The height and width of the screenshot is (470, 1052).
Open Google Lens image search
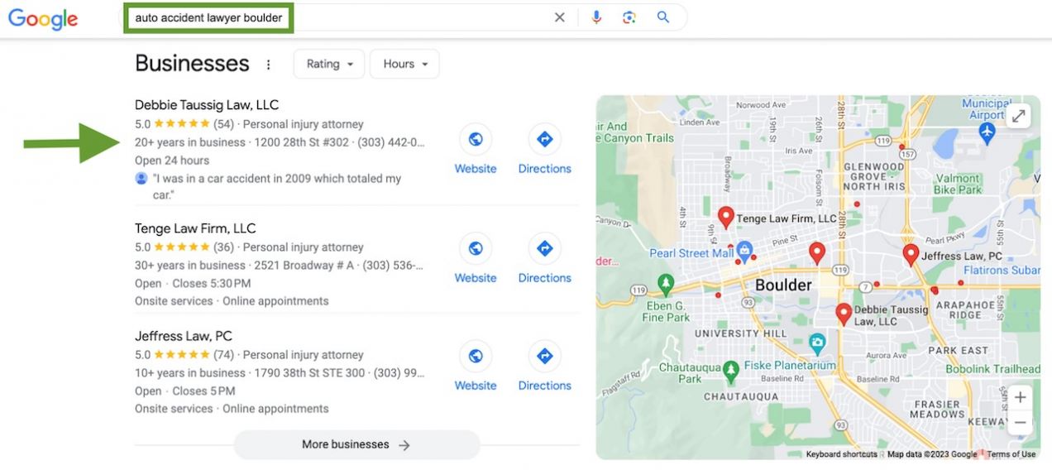click(630, 17)
